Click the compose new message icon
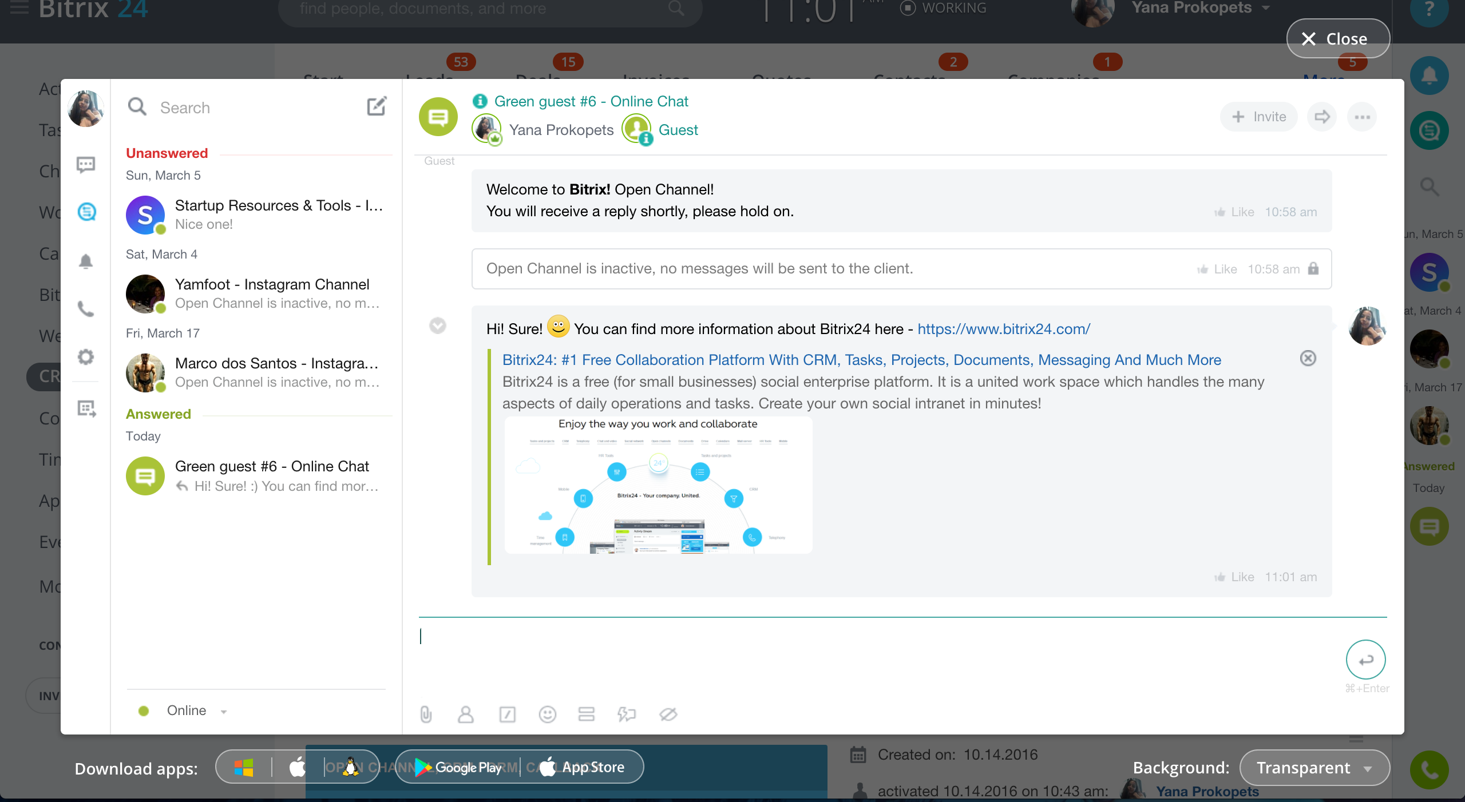The height and width of the screenshot is (802, 1465). click(x=377, y=106)
